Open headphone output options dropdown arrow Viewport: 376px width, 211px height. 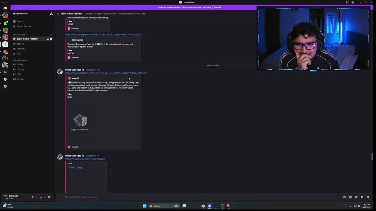[44, 197]
